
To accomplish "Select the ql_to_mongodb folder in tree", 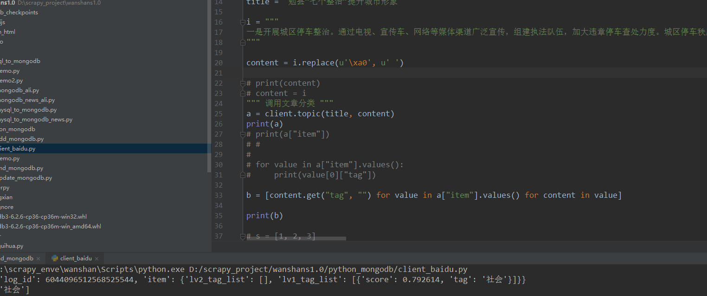I will [x=20, y=61].
